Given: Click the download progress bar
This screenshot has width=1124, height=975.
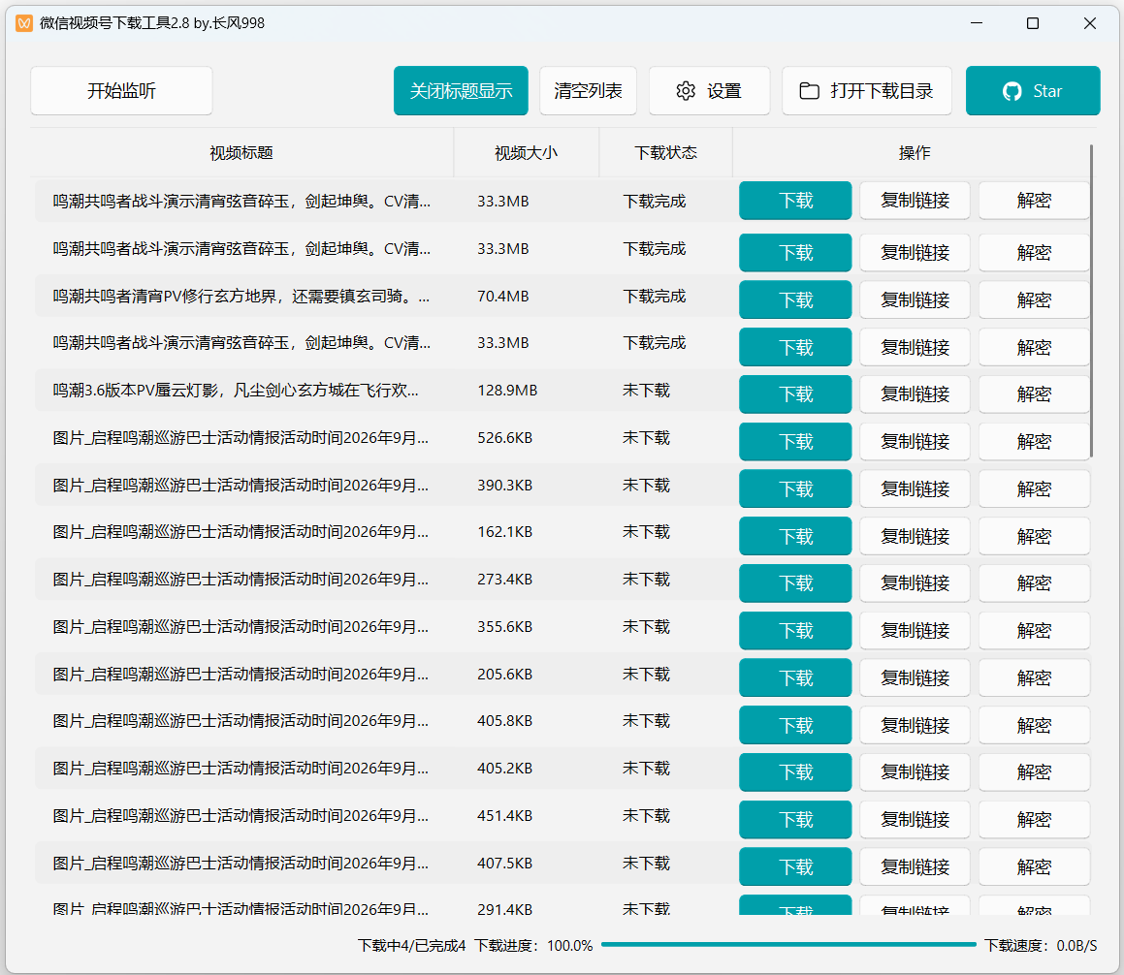Looking at the screenshot, I should coord(788,945).
